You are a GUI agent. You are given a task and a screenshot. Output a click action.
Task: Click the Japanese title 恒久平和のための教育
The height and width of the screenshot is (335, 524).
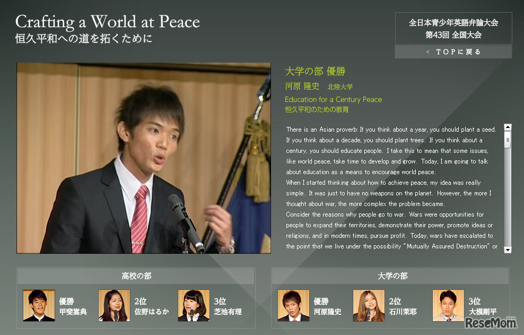(317, 109)
